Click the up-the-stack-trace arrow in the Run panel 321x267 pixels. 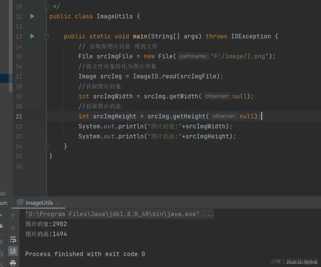pyautogui.click(x=13, y=216)
